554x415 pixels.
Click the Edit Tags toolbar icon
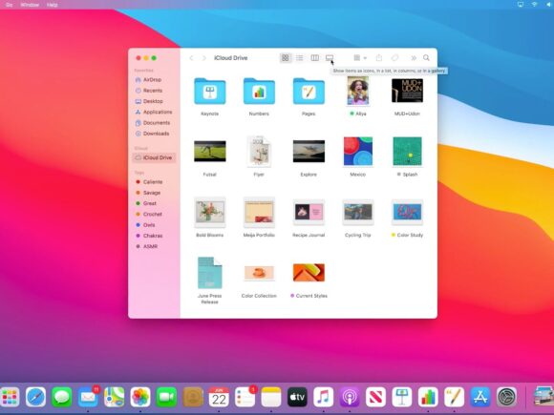coord(394,58)
